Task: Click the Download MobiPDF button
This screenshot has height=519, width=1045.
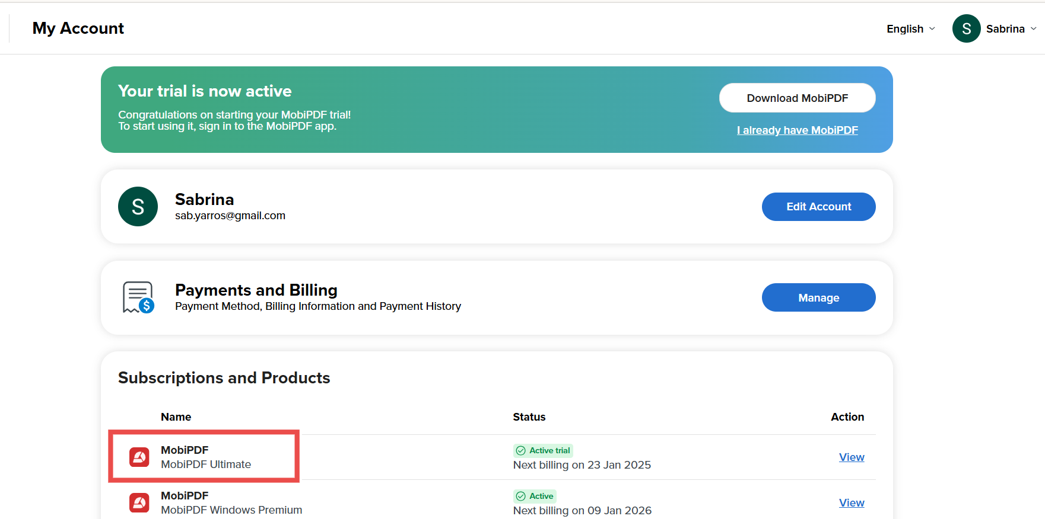Action: pos(797,98)
